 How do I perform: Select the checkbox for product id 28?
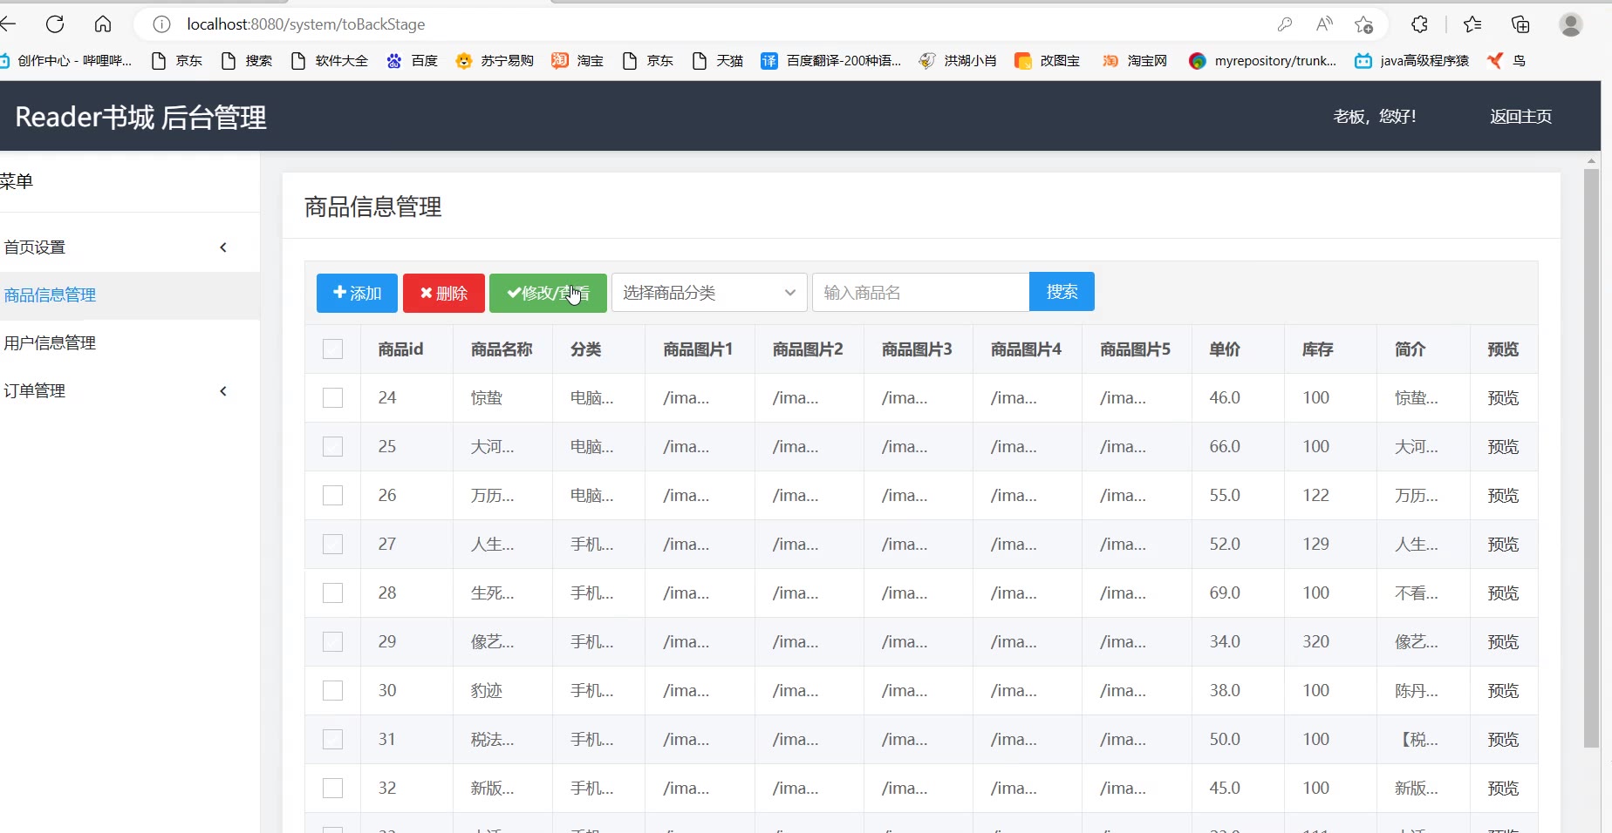point(332,593)
